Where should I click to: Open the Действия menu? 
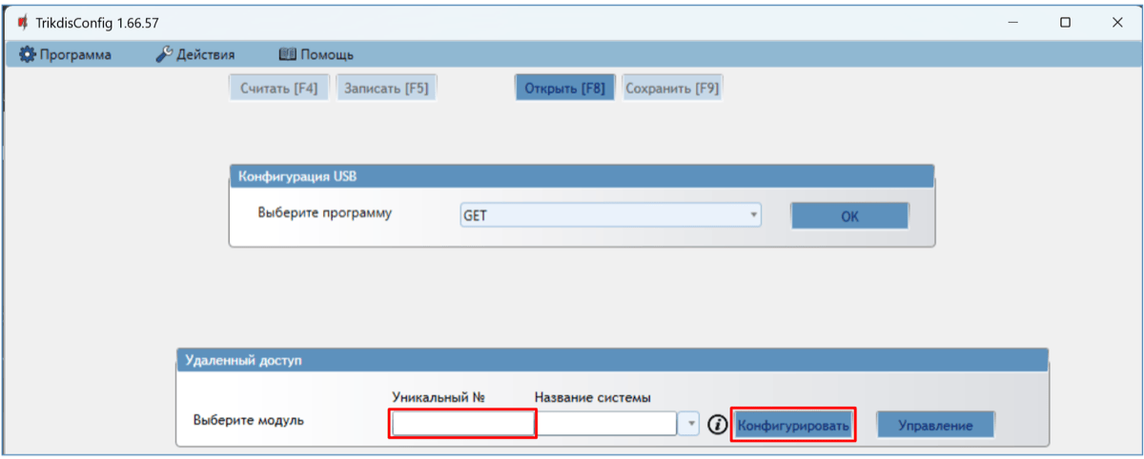[x=195, y=55]
